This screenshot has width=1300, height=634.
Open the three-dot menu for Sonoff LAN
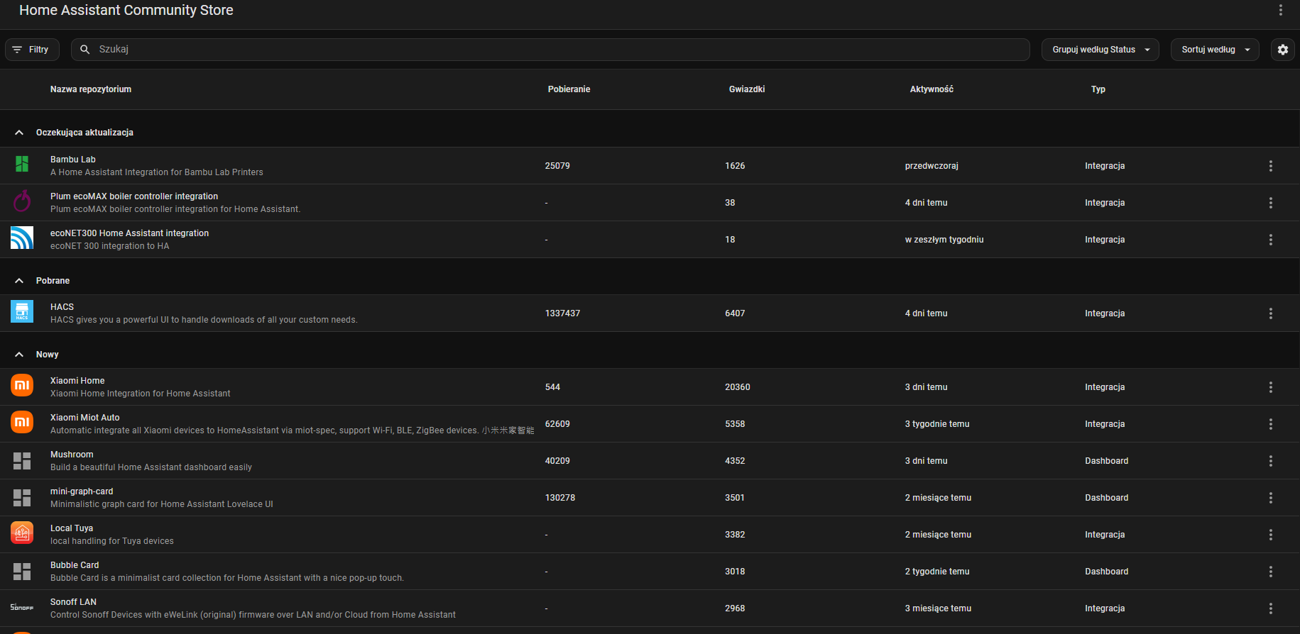coord(1270,608)
